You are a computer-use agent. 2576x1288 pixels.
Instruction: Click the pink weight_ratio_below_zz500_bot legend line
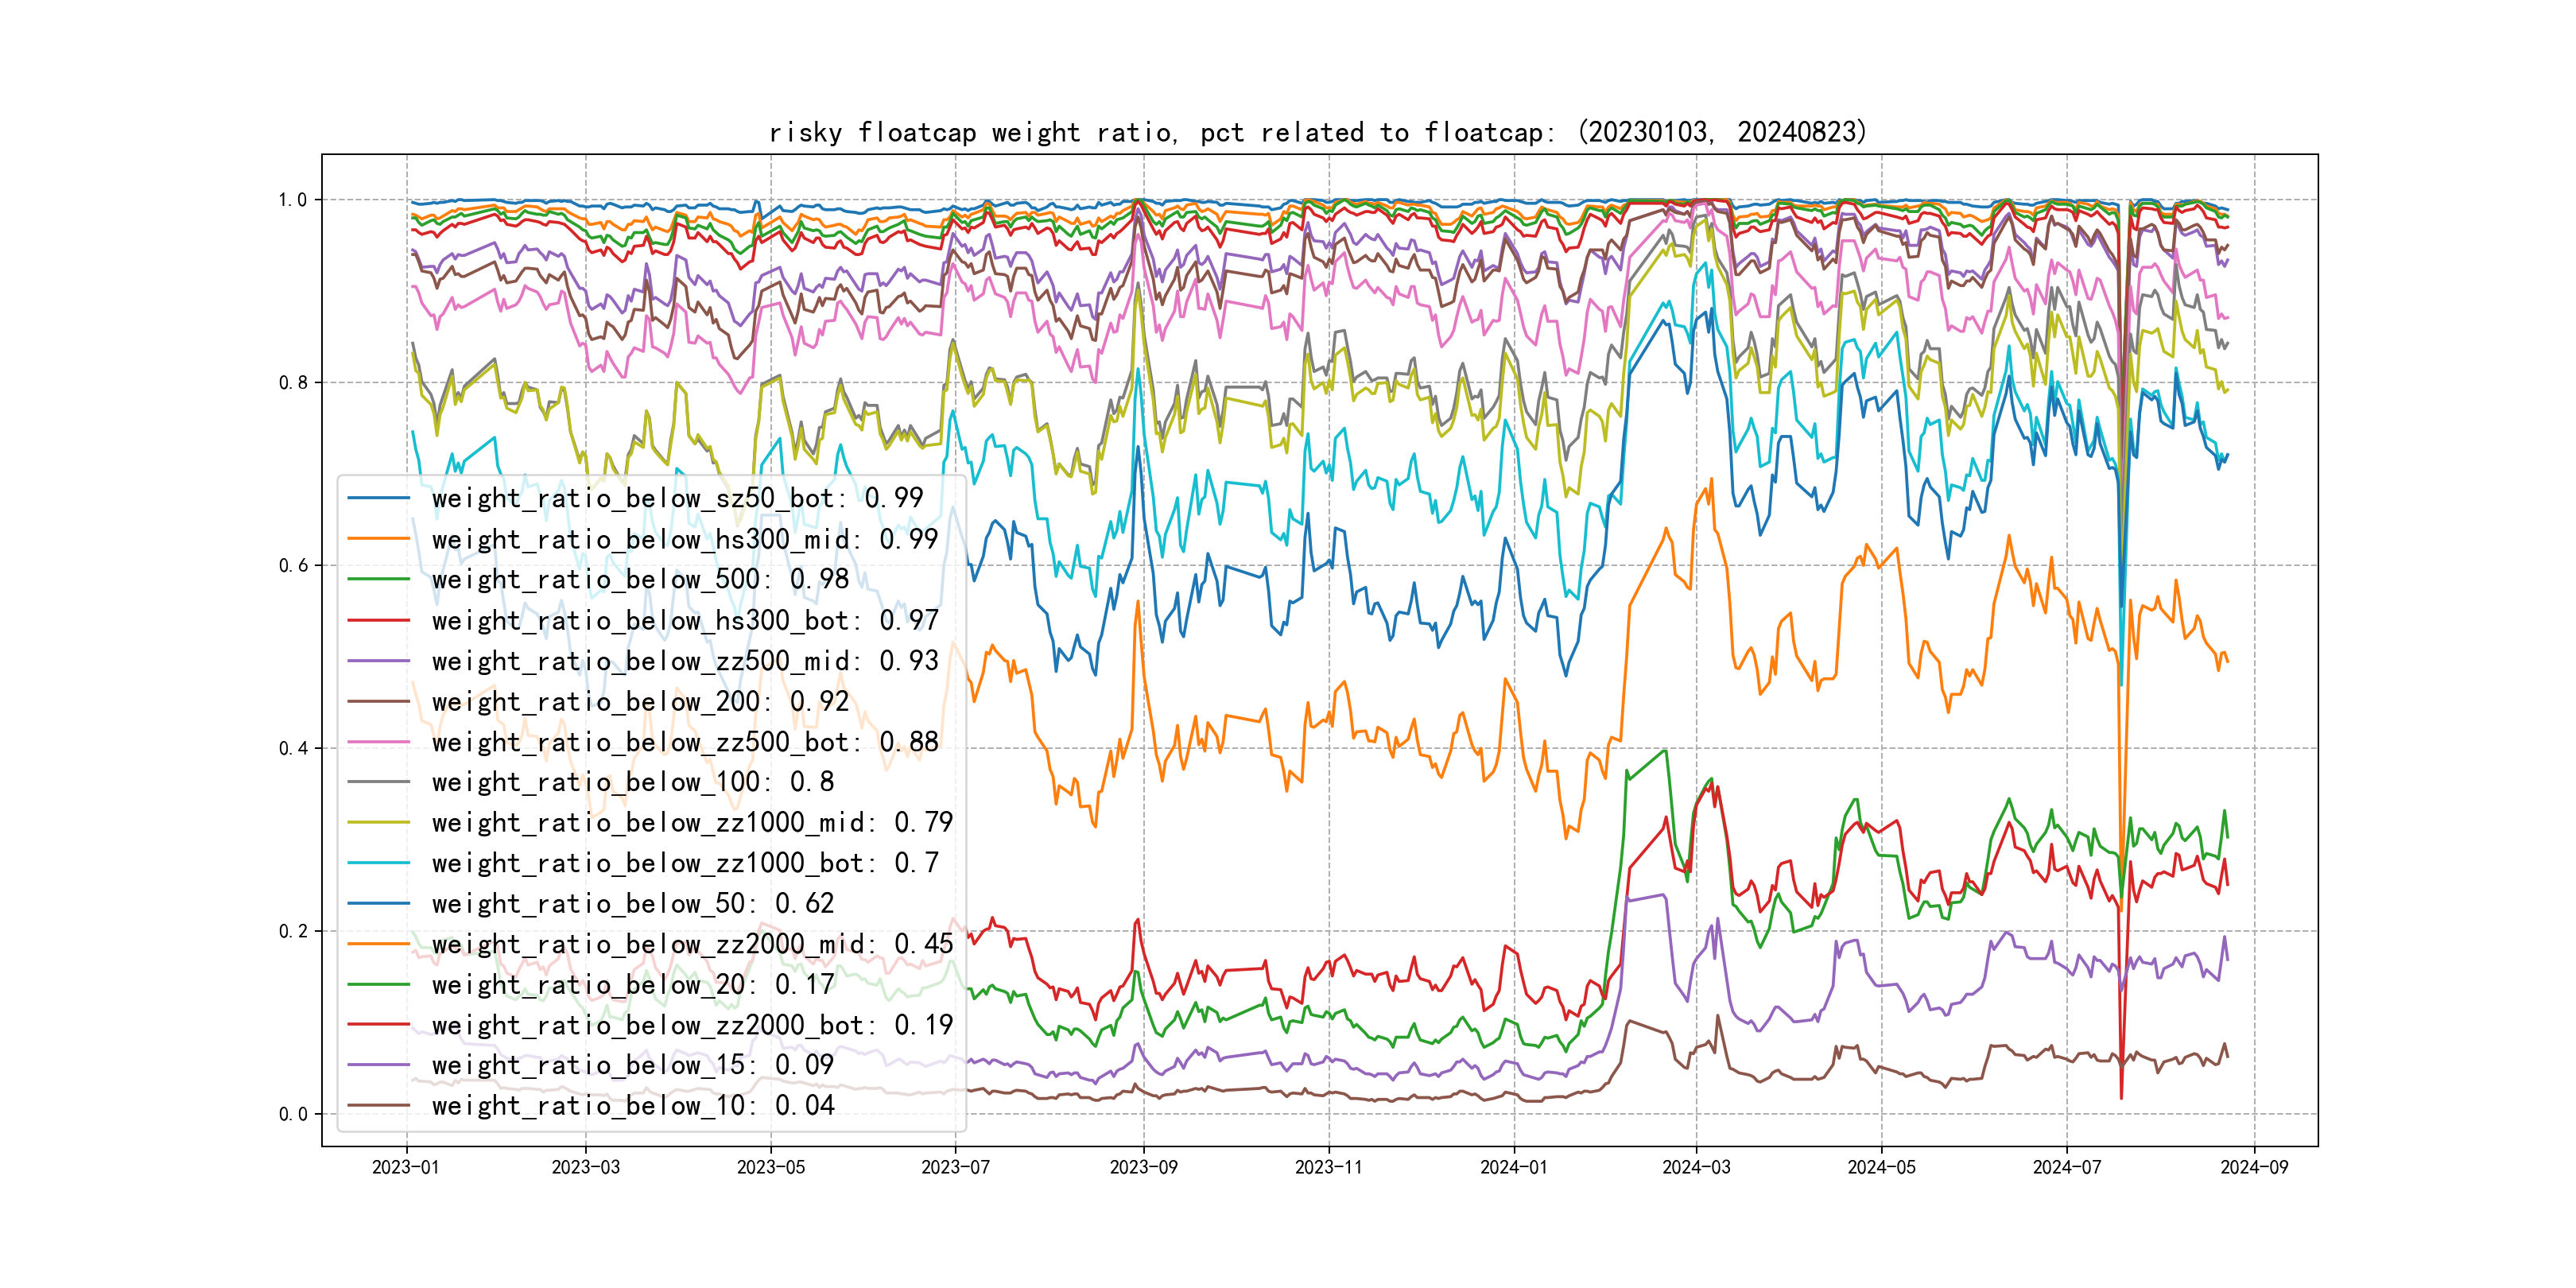pyautogui.click(x=379, y=742)
